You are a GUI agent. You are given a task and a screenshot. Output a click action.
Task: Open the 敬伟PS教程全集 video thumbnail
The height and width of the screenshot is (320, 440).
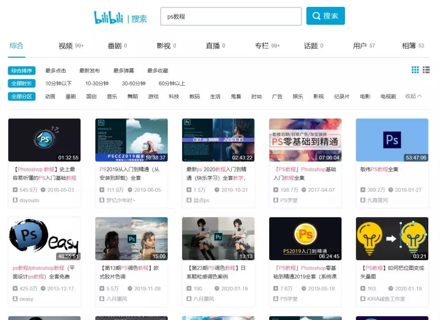click(x=392, y=139)
